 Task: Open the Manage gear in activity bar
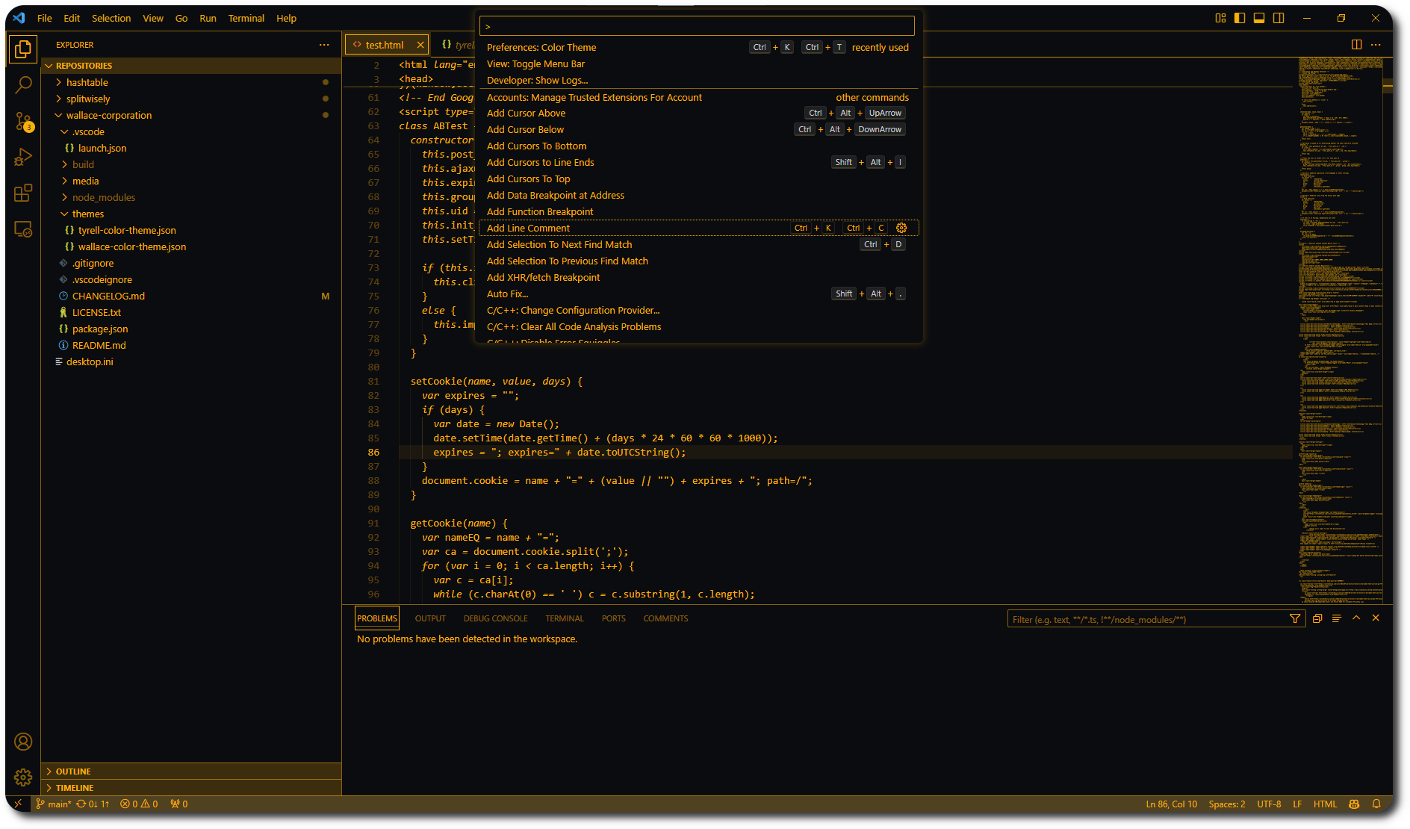pos(23,777)
